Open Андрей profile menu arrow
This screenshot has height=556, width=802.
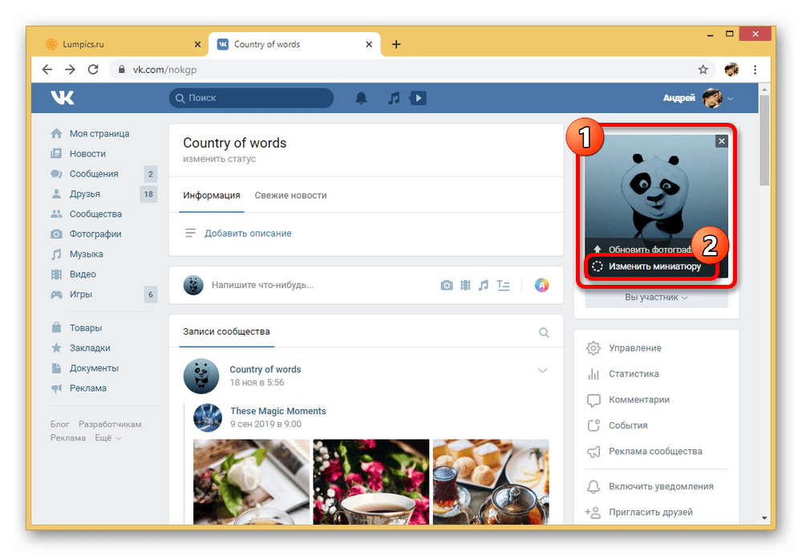pos(731,98)
